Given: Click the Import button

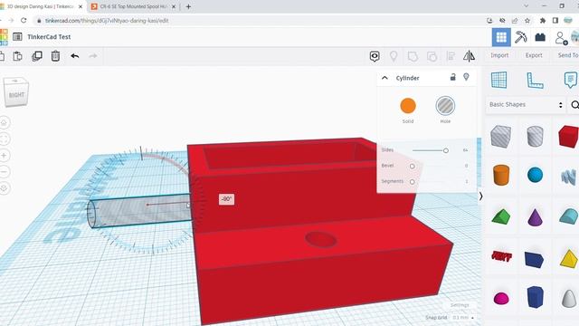Looking at the screenshot, I should tap(499, 55).
